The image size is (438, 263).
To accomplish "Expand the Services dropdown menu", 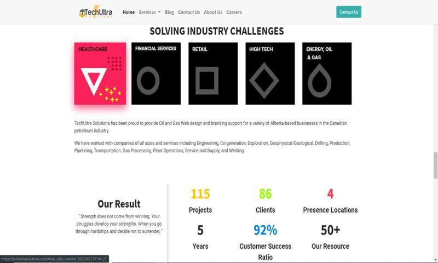I will [149, 12].
